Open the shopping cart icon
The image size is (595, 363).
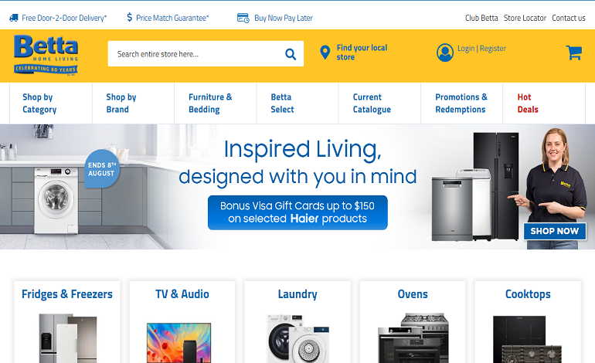[573, 53]
